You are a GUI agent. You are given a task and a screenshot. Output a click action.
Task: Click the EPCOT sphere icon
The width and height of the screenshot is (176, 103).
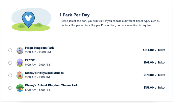pyautogui.click(x=20, y=63)
